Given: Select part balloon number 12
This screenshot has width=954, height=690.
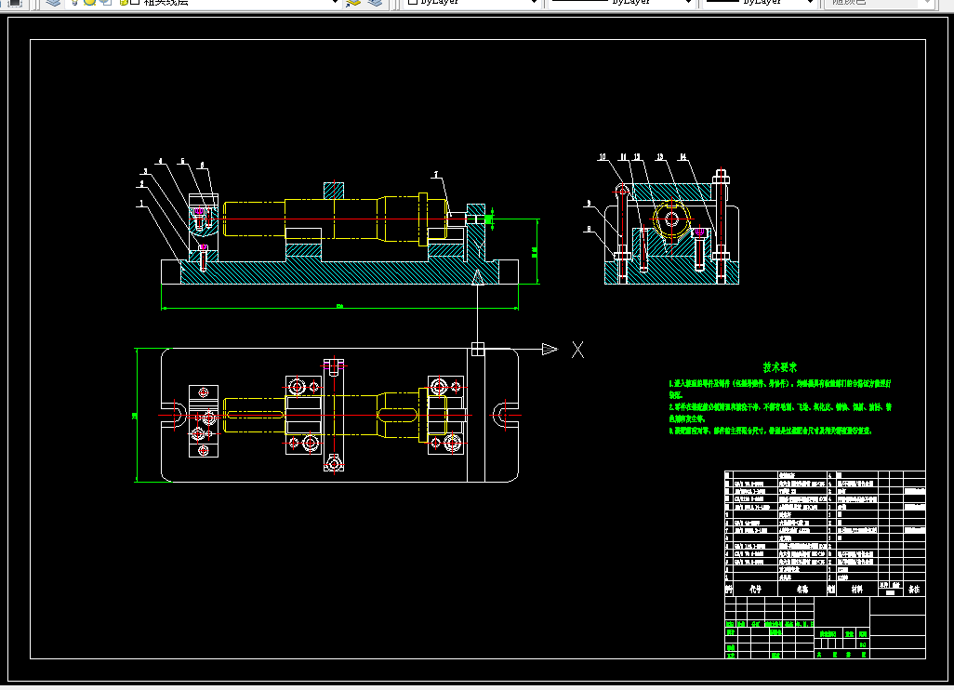Looking at the screenshot, I should pos(637,157).
